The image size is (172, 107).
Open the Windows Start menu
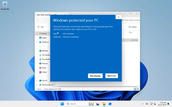(62, 104)
